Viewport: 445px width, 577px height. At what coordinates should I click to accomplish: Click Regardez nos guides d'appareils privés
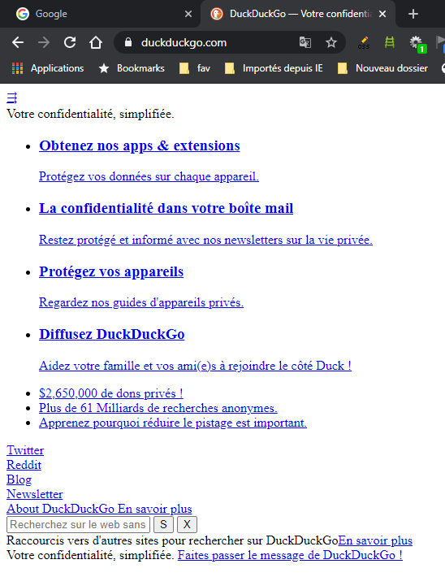(x=141, y=302)
